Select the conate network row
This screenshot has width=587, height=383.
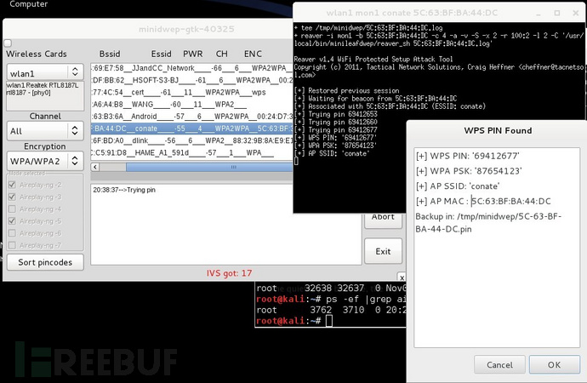[x=191, y=129]
